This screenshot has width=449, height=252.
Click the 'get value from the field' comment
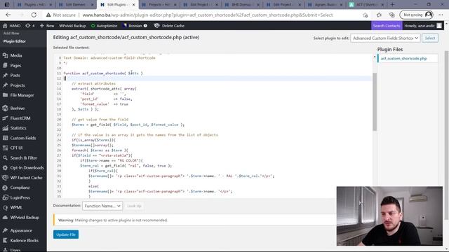pos(100,120)
